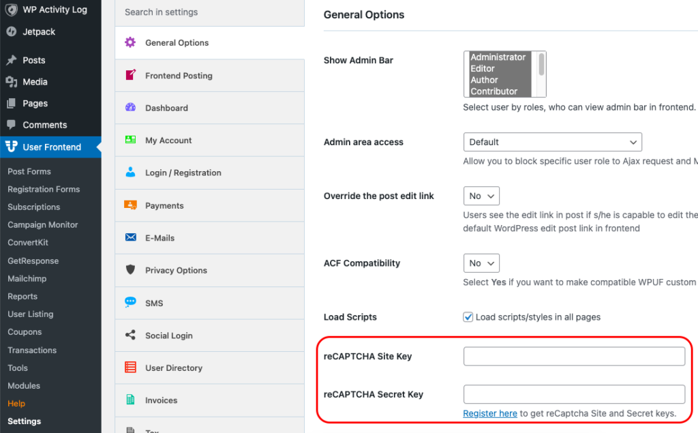
Task: Click the Dashboard gauge icon
Action: click(x=130, y=107)
